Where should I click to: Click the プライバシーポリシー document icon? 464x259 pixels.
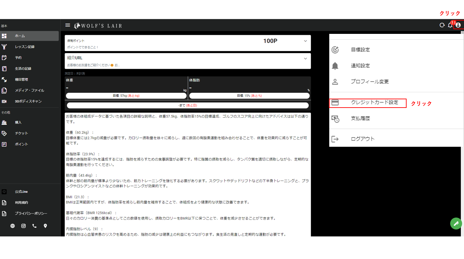click(x=4, y=214)
